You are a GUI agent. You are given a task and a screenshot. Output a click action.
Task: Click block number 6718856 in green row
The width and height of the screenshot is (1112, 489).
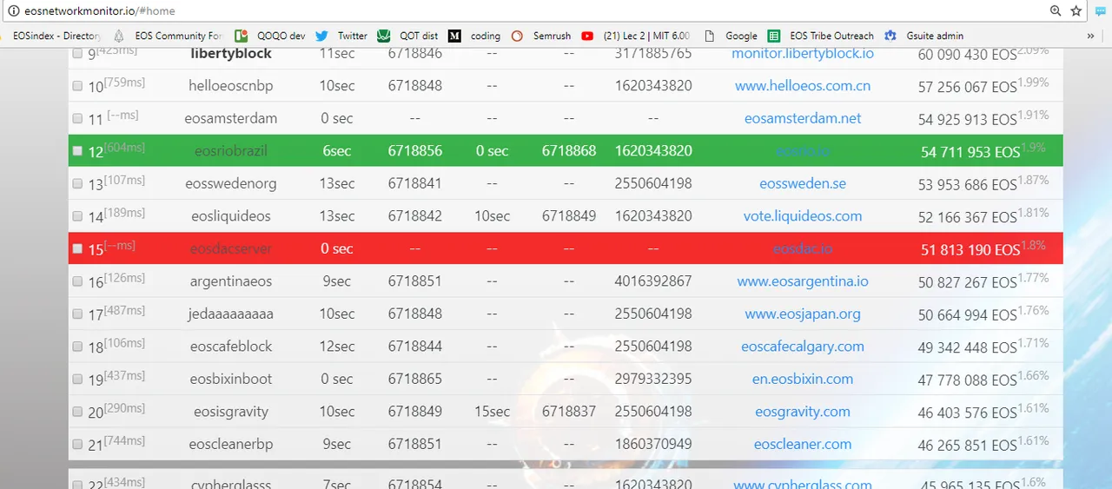pos(415,150)
